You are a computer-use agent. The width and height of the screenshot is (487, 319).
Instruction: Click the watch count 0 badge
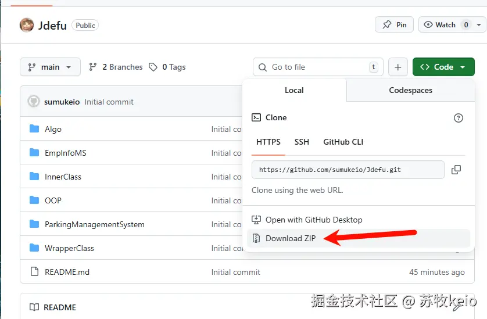[x=466, y=24]
